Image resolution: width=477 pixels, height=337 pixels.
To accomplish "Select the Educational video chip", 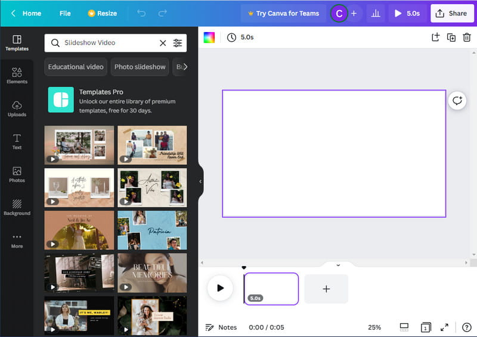I will click(76, 67).
